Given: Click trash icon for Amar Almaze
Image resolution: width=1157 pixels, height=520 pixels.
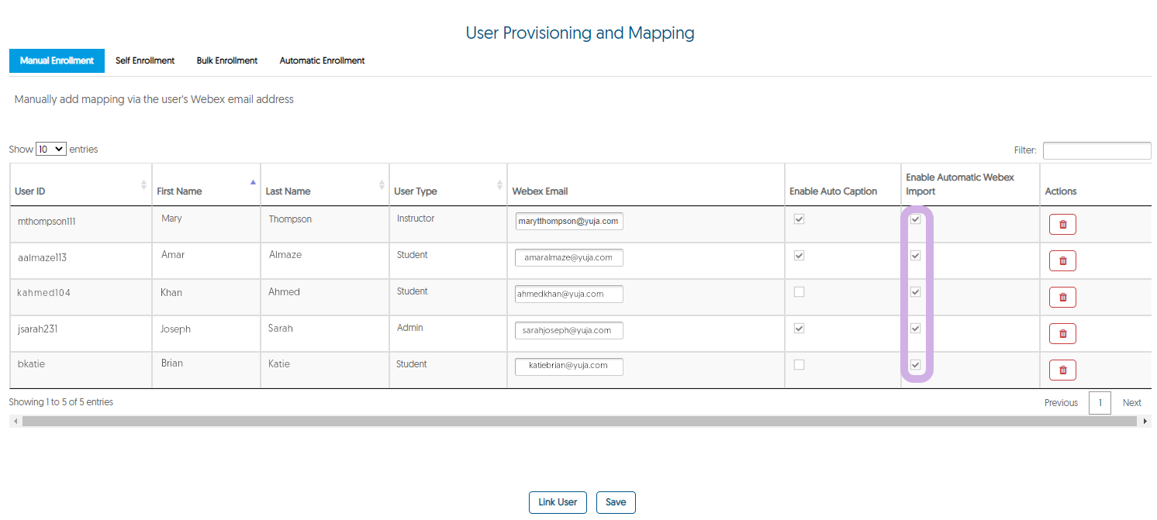Looking at the screenshot, I should (1062, 260).
